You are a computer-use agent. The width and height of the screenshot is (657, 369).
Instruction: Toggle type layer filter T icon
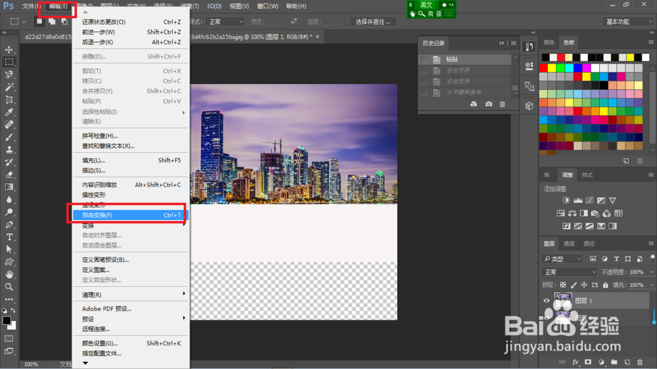[616, 259]
